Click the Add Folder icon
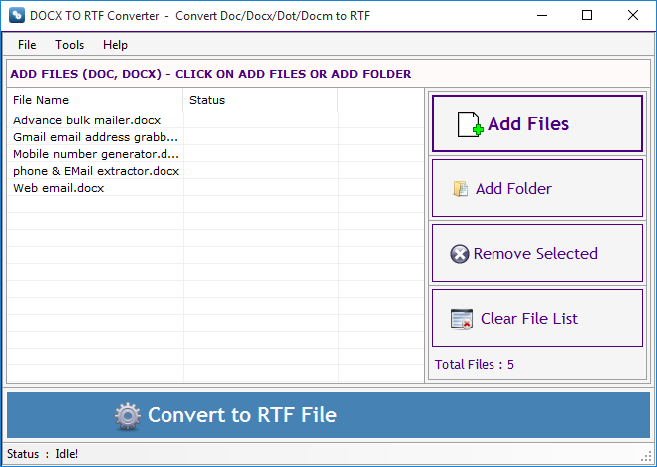Viewport: 657px width, 467px height. (x=460, y=189)
